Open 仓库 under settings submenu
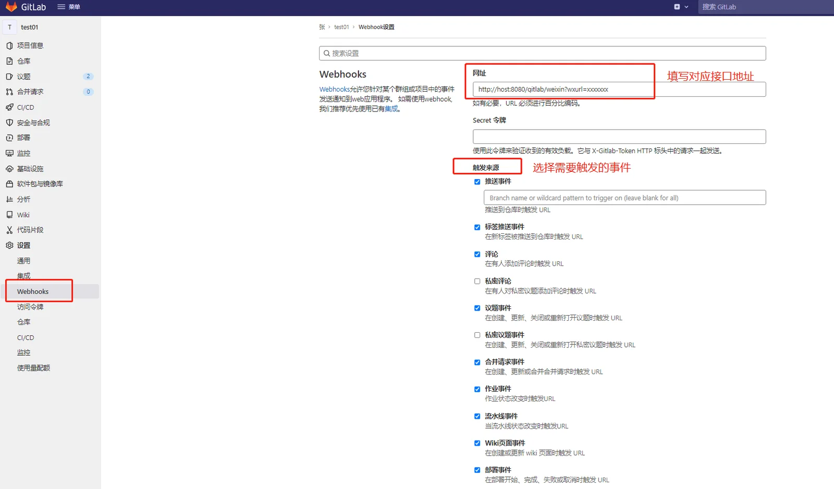The image size is (834, 489). (x=23, y=322)
